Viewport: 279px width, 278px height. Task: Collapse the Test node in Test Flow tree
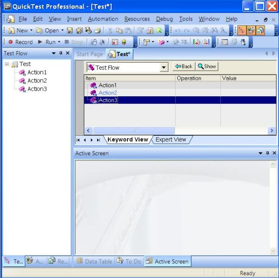(7, 64)
